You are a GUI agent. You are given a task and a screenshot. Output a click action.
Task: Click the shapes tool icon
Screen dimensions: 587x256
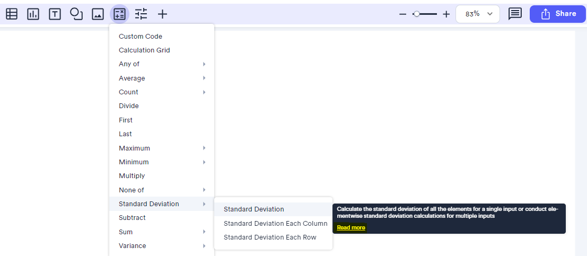(76, 14)
